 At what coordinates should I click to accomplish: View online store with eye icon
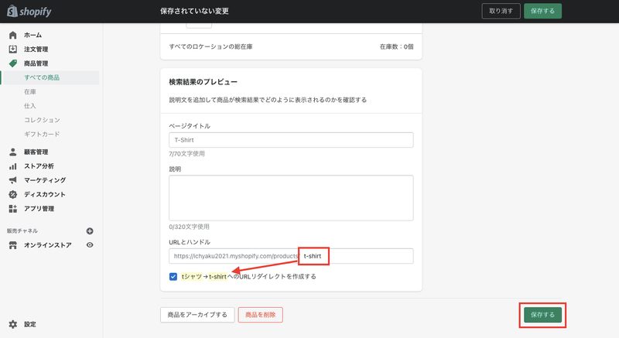click(x=90, y=245)
